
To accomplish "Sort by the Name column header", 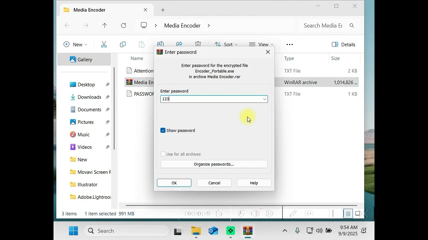I will pyautogui.click(x=137, y=58).
